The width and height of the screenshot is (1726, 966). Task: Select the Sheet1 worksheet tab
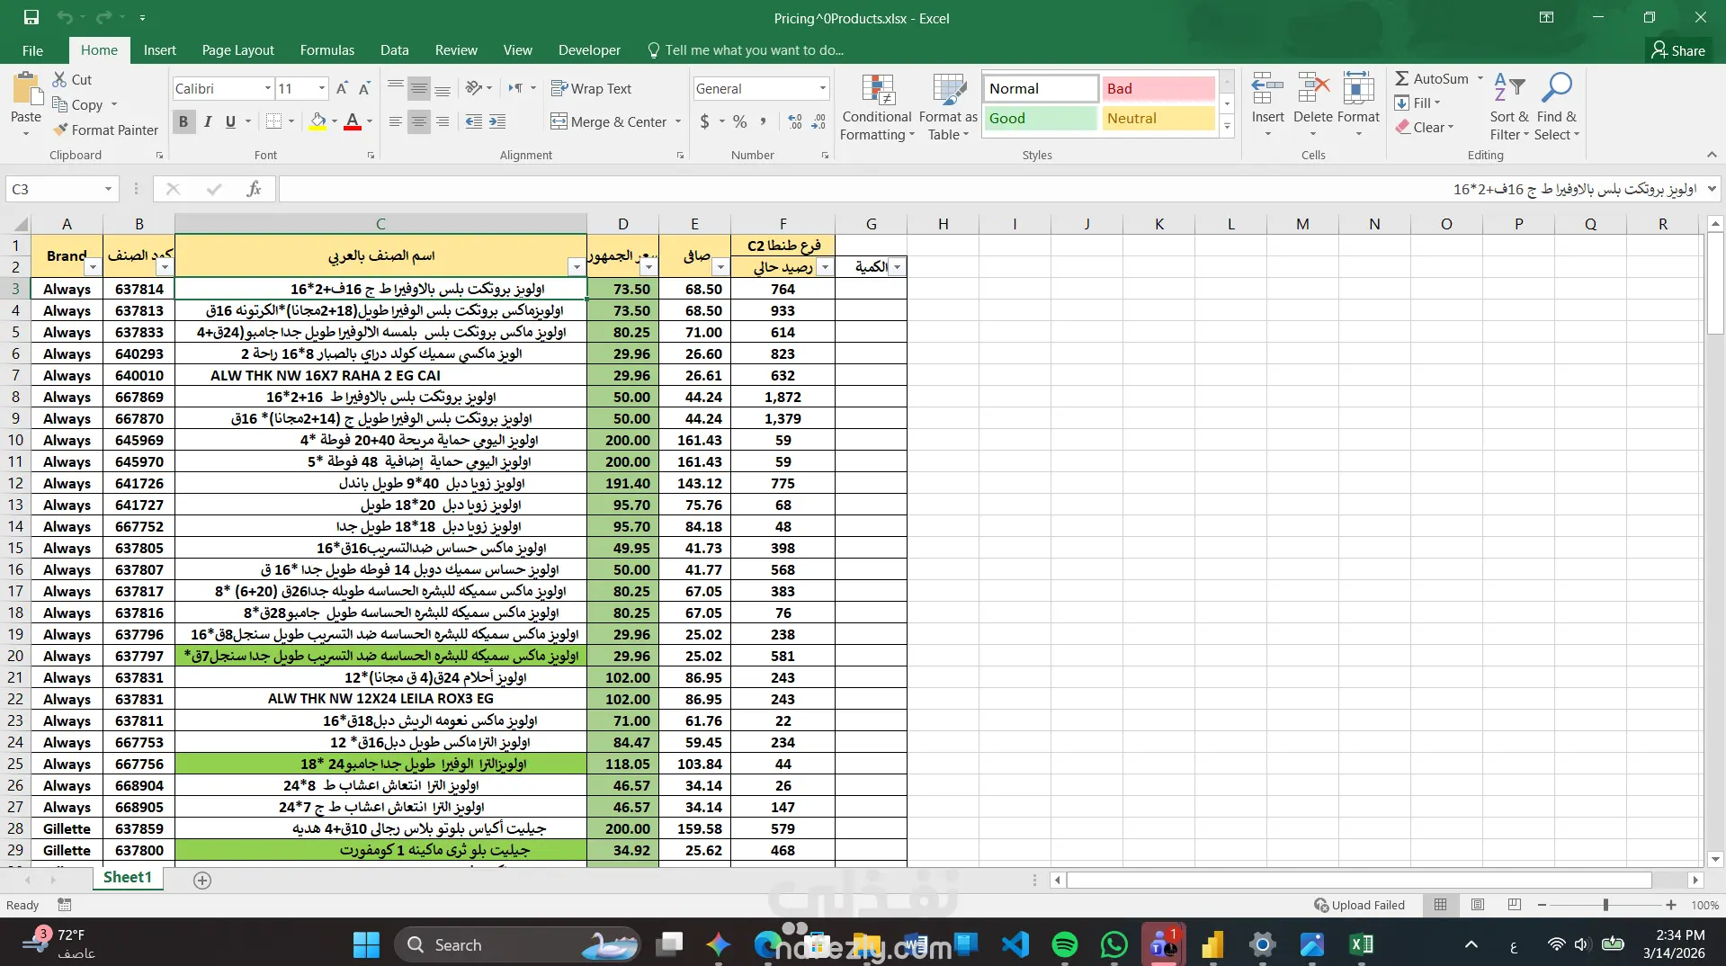coord(127,878)
